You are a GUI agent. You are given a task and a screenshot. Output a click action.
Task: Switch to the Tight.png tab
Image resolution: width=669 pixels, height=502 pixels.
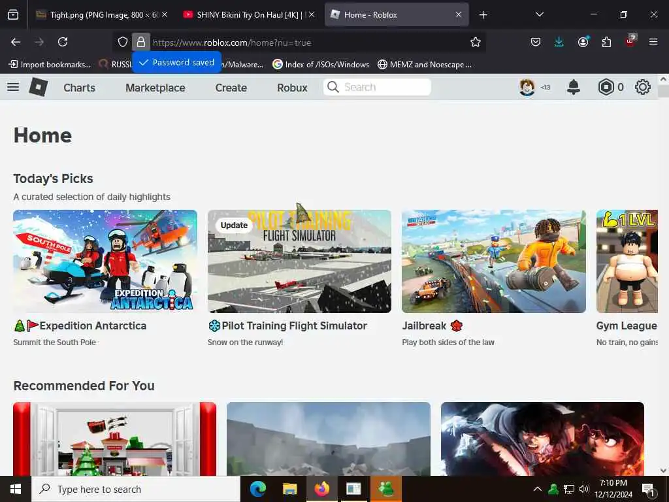point(101,15)
